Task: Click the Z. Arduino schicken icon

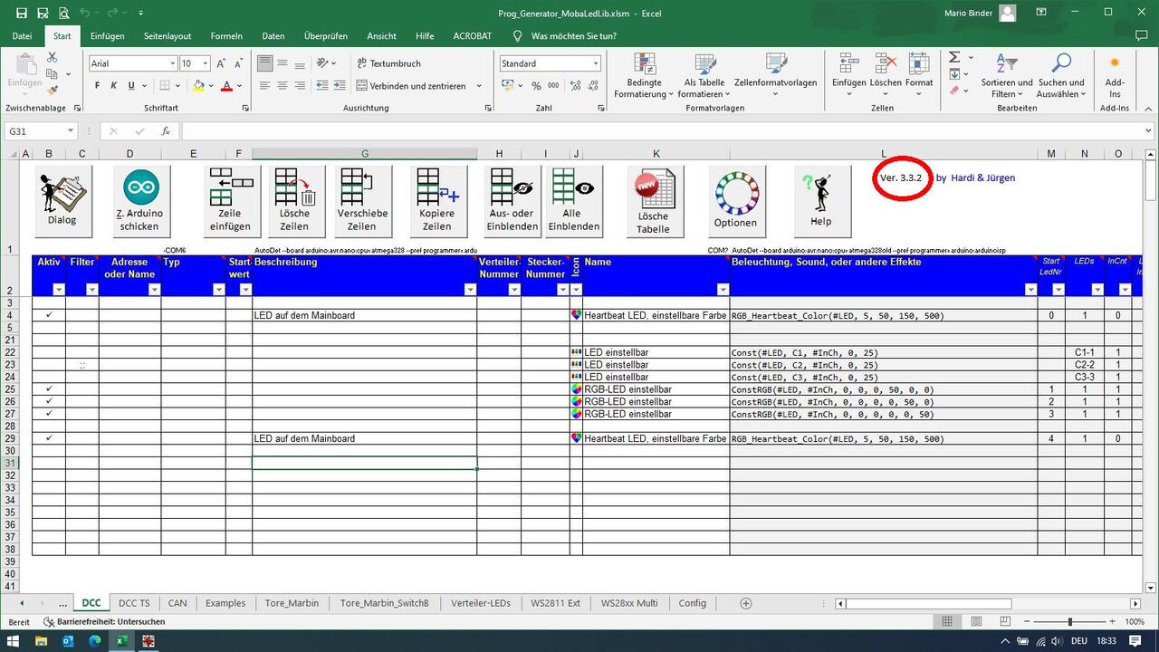Action: tap(139, 200)
